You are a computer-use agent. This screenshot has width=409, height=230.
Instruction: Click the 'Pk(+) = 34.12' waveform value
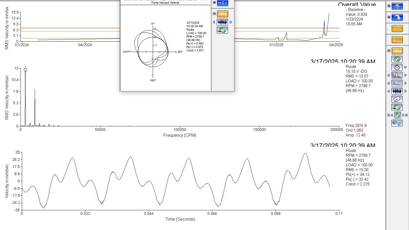pos(358,175)
